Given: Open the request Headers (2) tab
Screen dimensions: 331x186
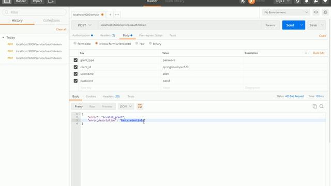Looking at the screenshot, I should [107, 36].
